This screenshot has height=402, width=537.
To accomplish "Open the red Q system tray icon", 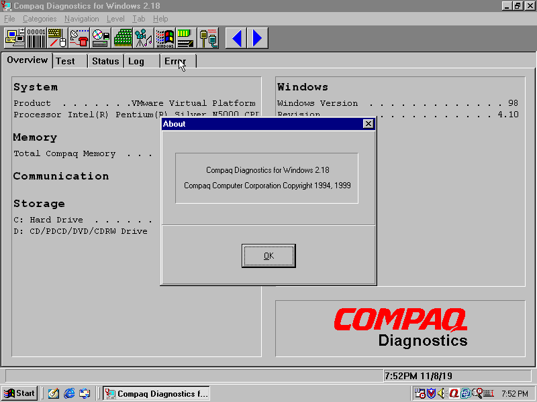I will (454, 393).
